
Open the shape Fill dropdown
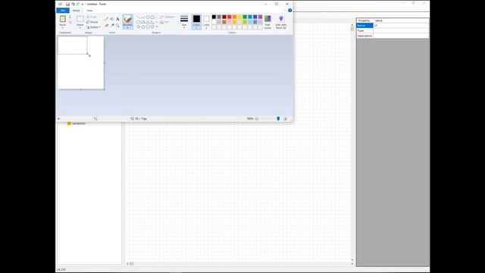[165, 22]
